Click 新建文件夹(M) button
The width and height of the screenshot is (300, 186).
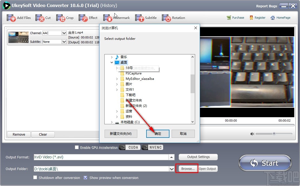click(x=121, y=134)
